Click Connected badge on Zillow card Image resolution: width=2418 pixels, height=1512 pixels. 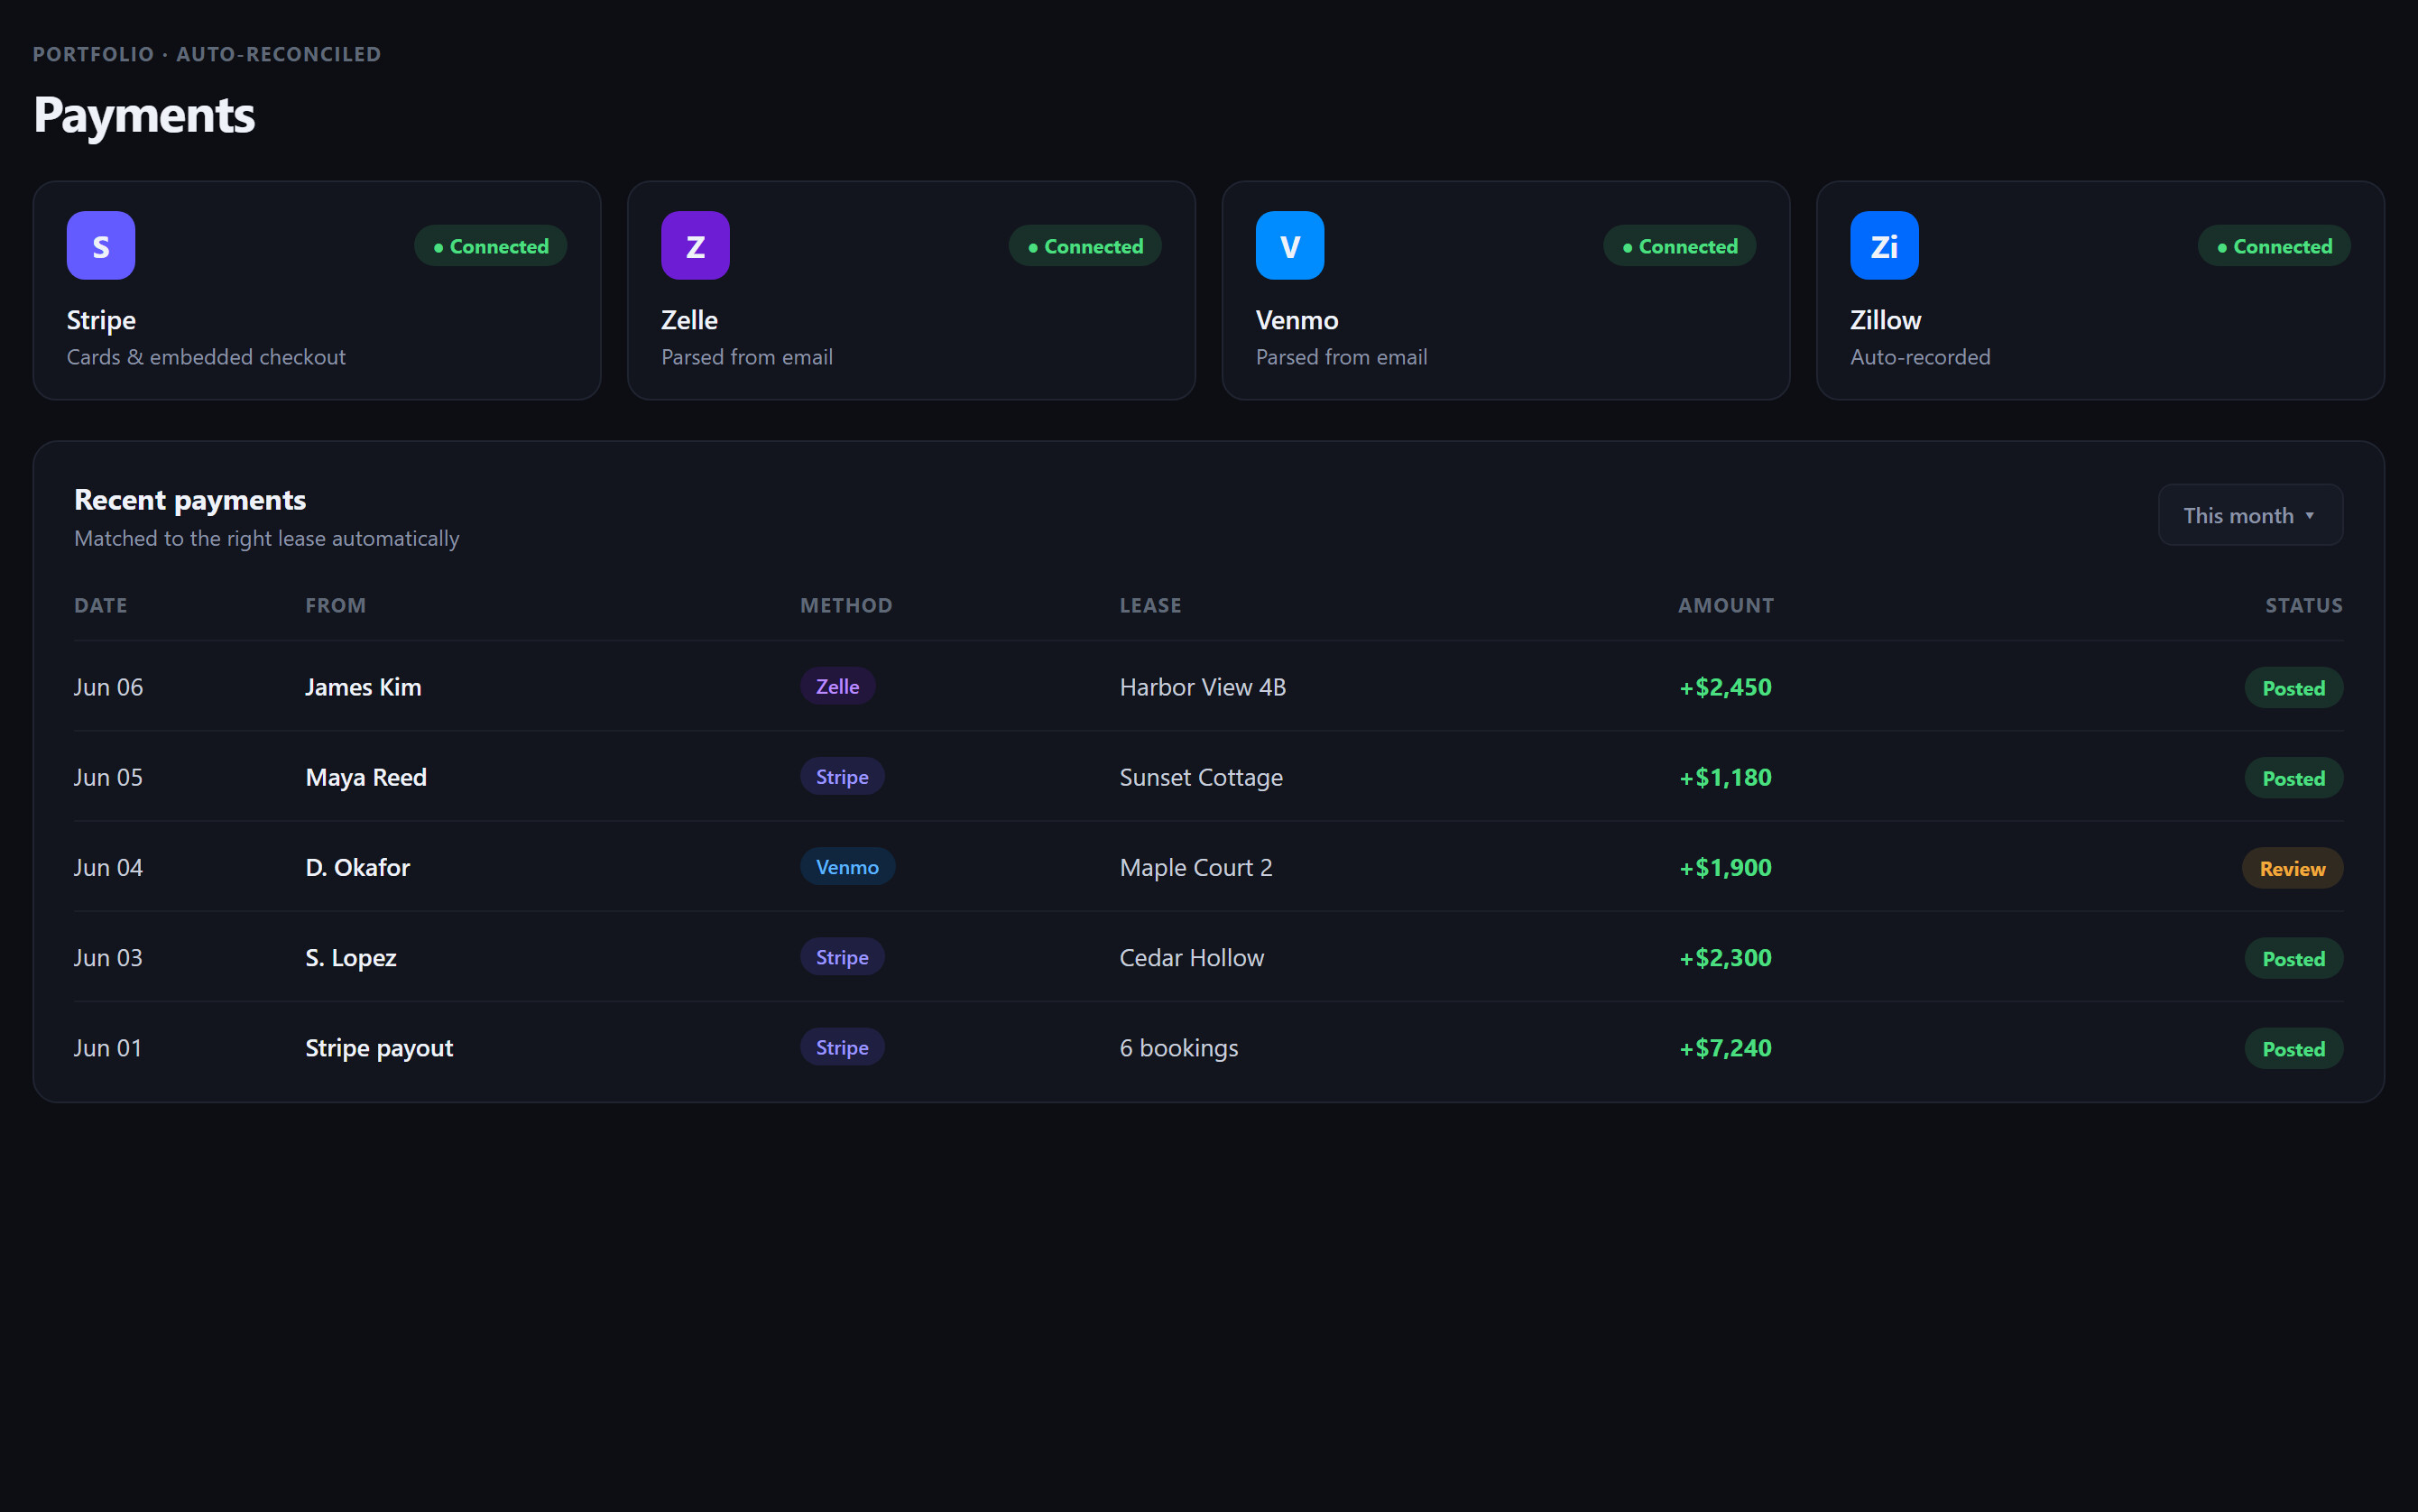point(2274,246)
